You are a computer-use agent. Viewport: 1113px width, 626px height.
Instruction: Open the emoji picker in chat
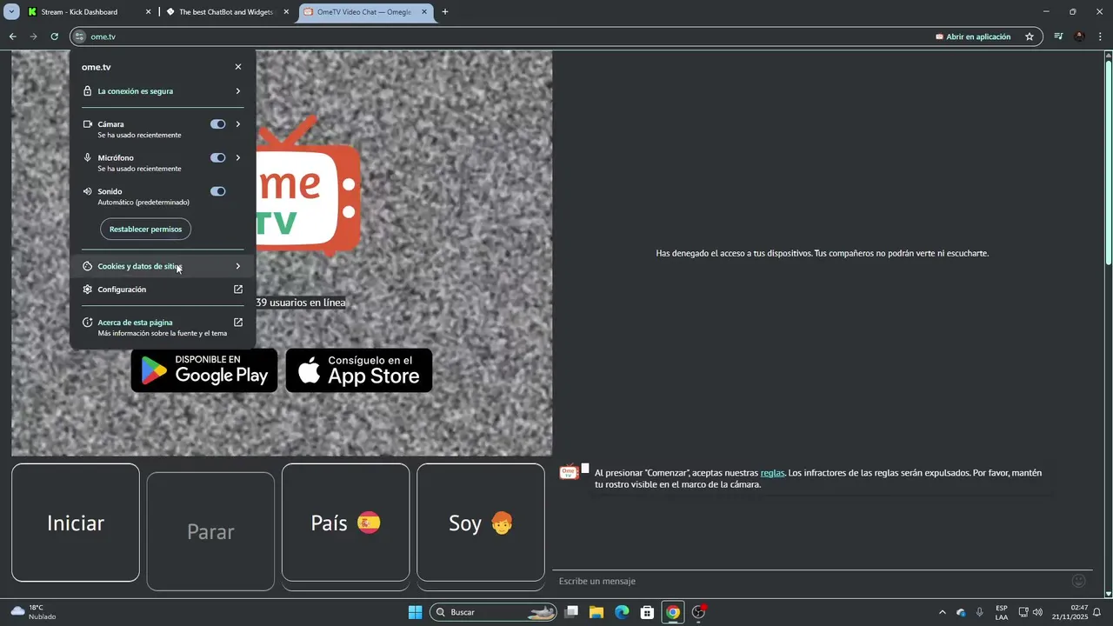click(1079, 581)
